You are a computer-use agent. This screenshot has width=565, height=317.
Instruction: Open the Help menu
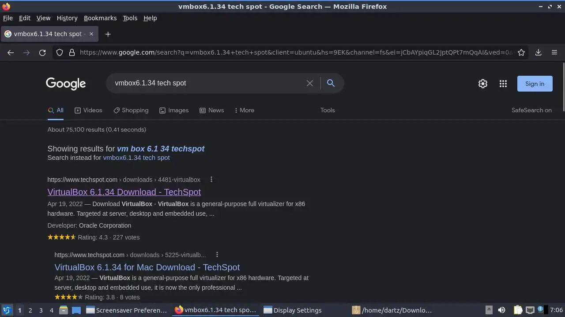pos(150,18)
